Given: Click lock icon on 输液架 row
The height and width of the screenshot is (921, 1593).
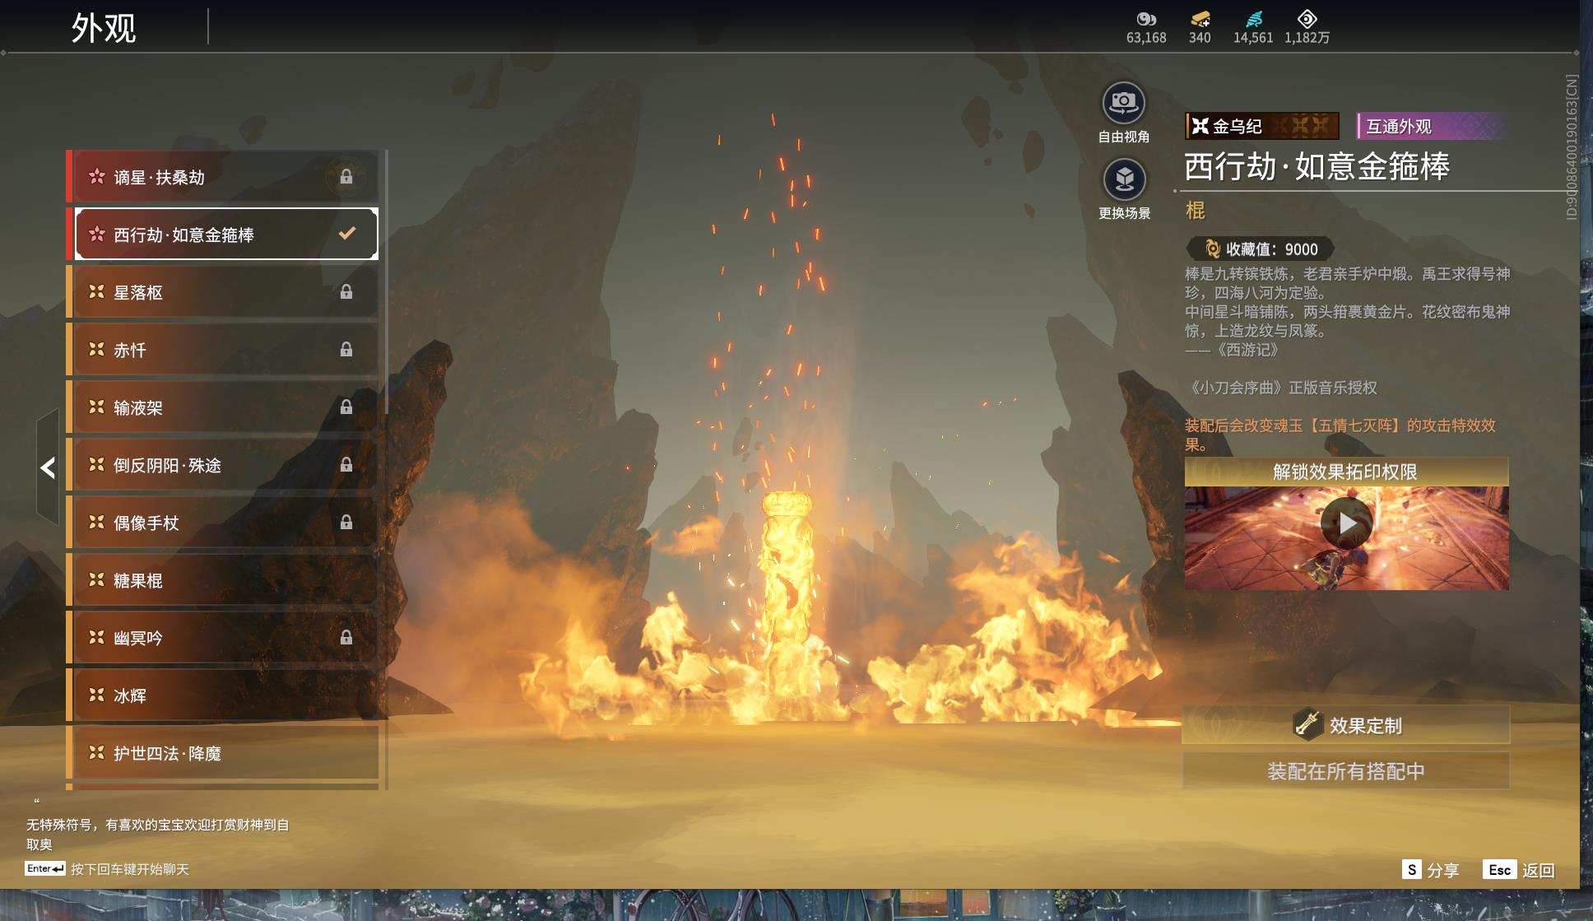Looking at the screenshot, I should pyautogui.click(x=346, y=407).
